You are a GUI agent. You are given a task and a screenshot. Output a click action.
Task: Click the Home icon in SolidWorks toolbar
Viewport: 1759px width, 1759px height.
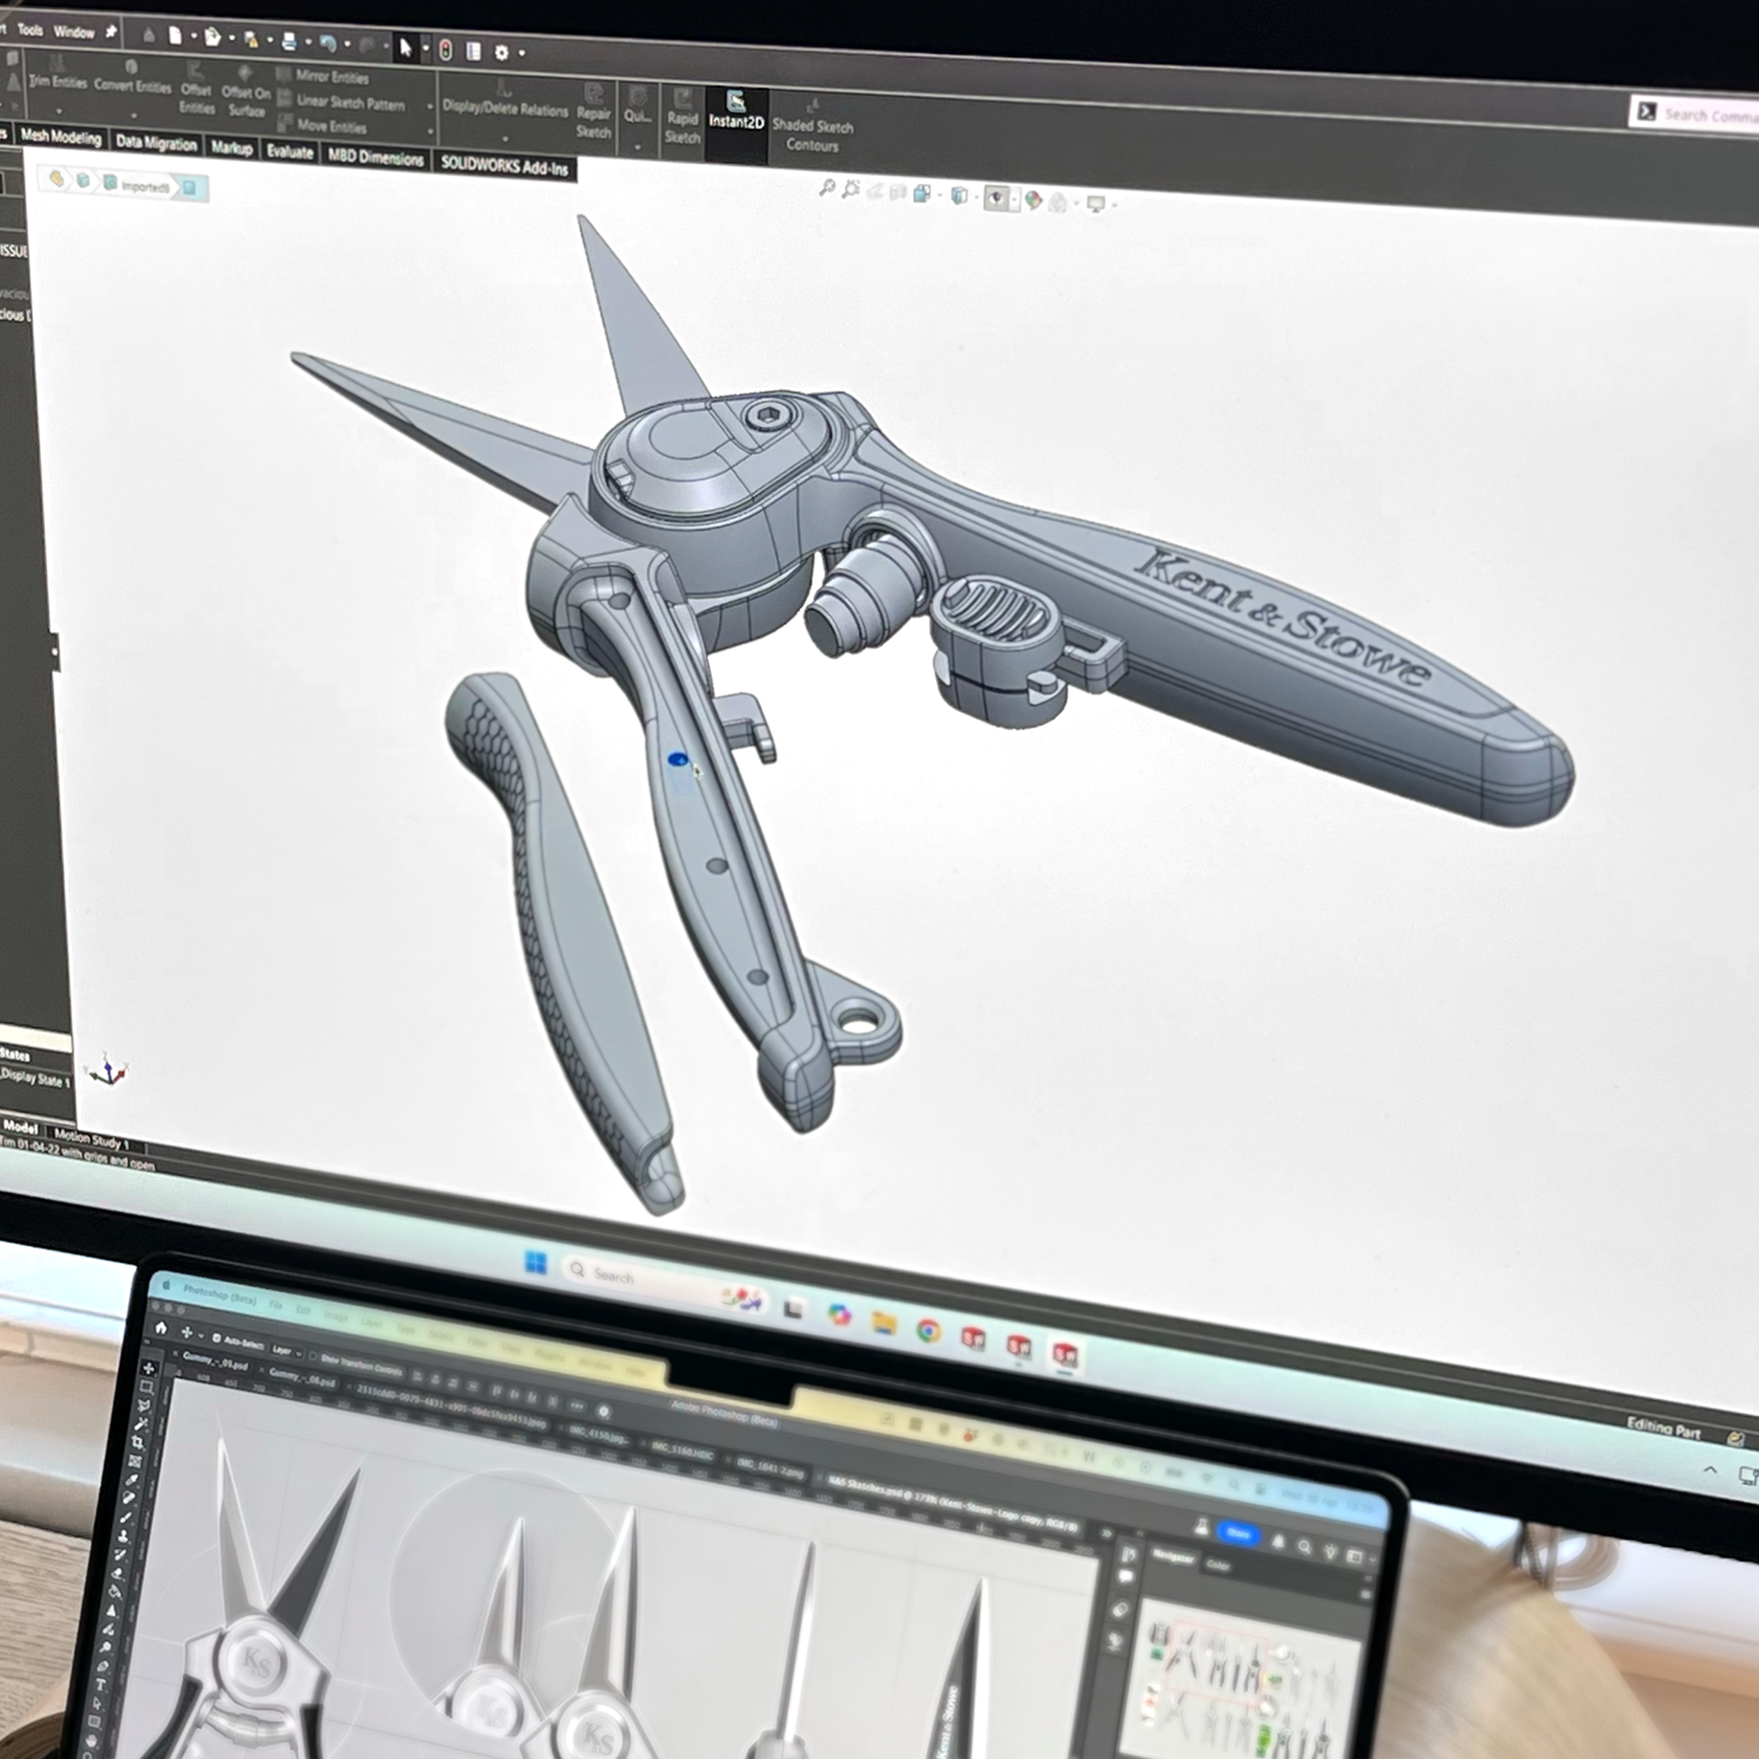point(149,35)
